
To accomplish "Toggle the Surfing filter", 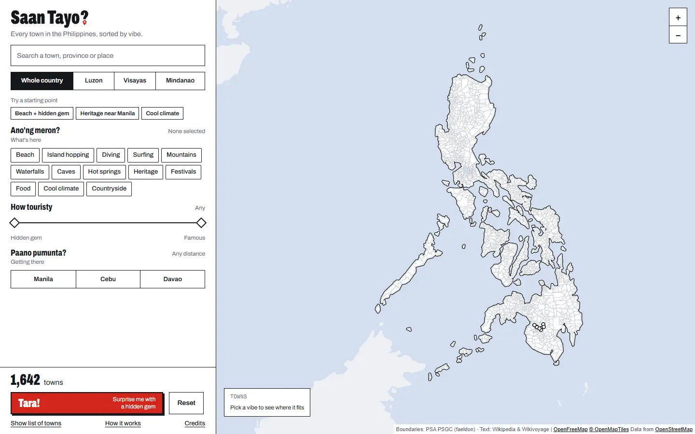I will [x=143, y=155].
